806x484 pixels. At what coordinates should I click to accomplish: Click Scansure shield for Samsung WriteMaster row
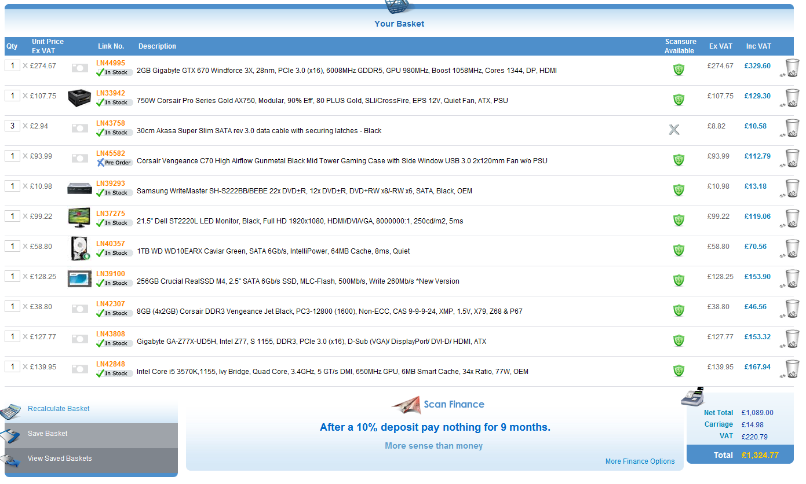point(679,190)
